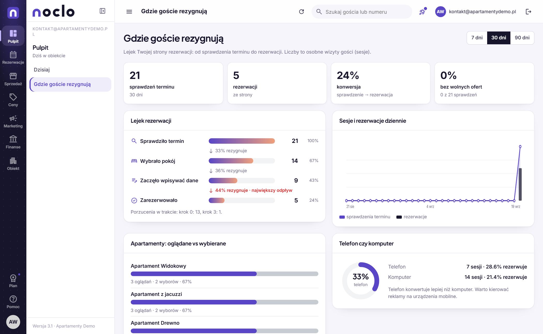This screenshot has width=543, height=334.
Task: Click the Apartament Widokowy progress bar
Action: point(224,274)
